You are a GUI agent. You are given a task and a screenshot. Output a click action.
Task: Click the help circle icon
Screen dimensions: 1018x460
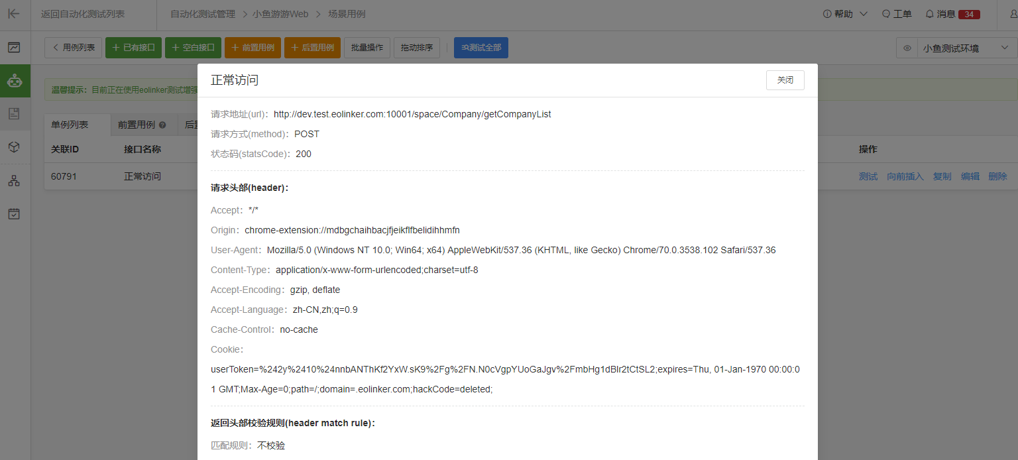826,14
